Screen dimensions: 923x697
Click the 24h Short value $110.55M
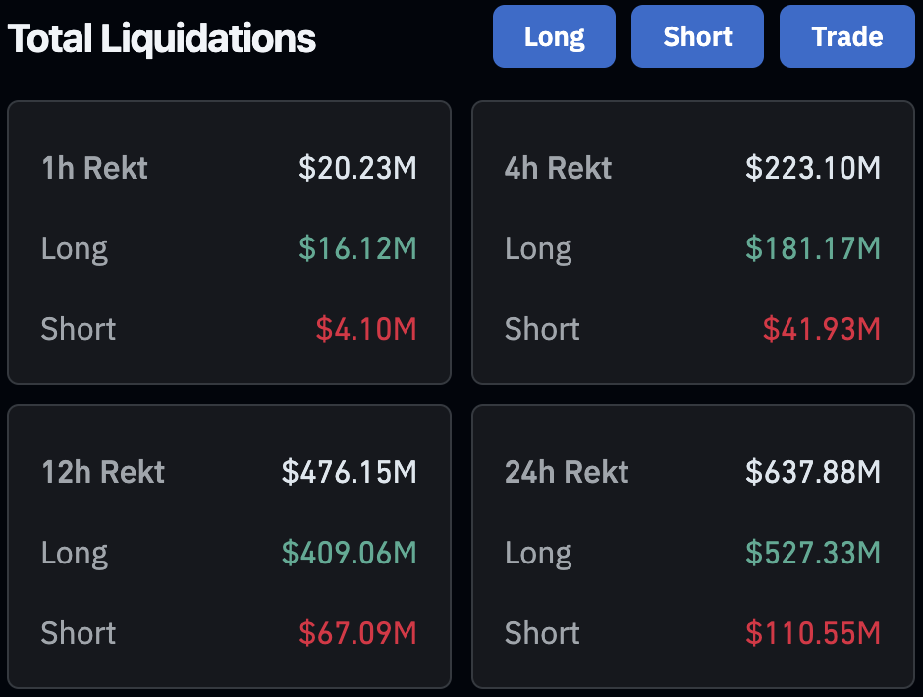click(x=813, y=633)
